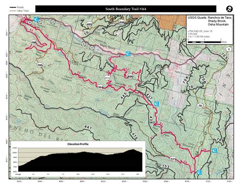The height and width of the screenshot is (187, 241).
Task: Click the USGS Quads heading text
Action: tap(197, 18)
